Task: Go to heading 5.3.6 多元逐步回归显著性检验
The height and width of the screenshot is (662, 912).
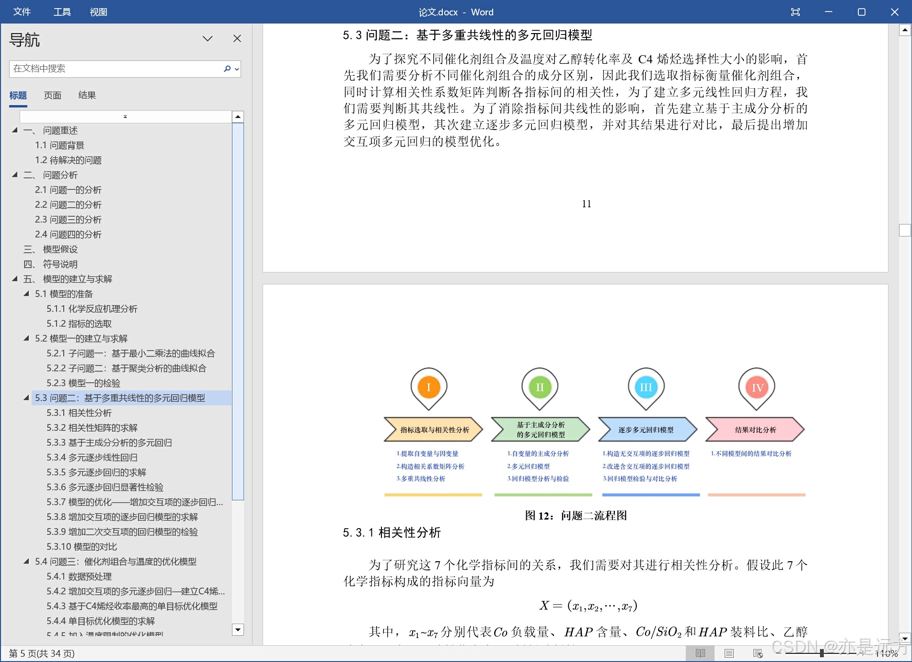Action: pyautogui.click(x=105, y=487)
